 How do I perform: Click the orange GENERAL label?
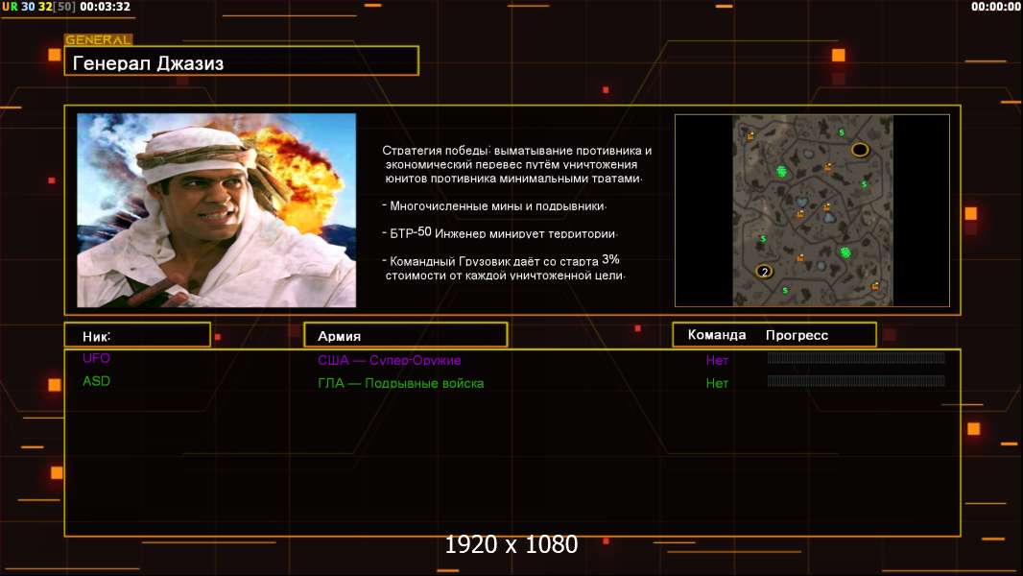[99, 39]
